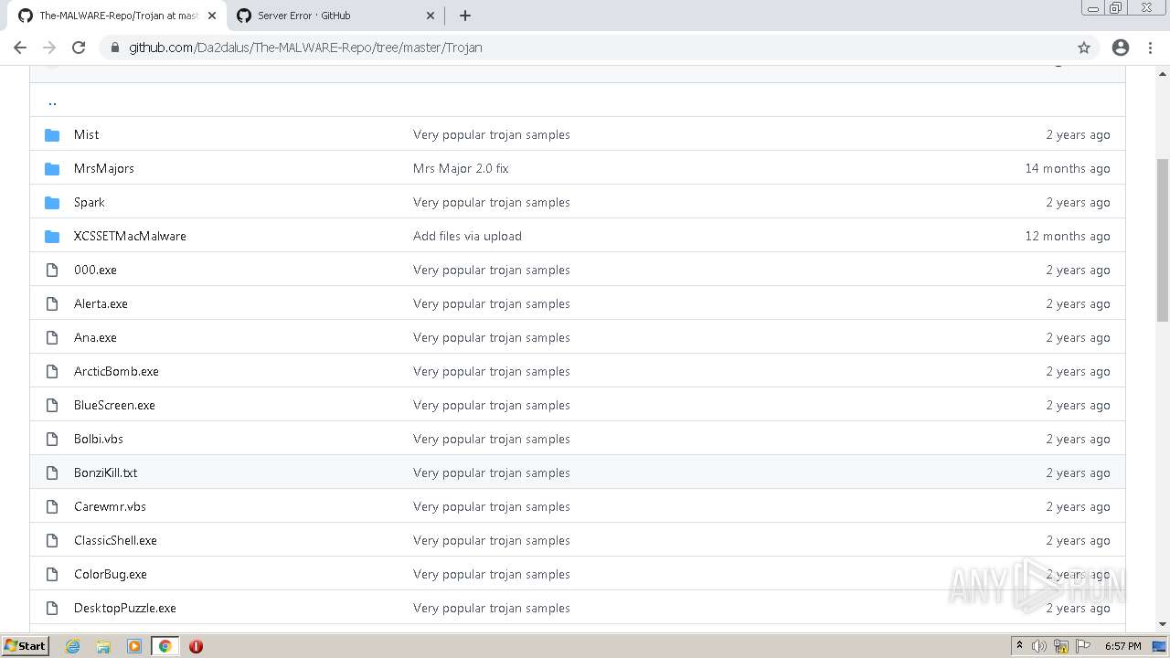Click the '12 months ago' timestamp
This screenshot has width=1170, height=658.
pyautogui.click(x=1068, y=236)
